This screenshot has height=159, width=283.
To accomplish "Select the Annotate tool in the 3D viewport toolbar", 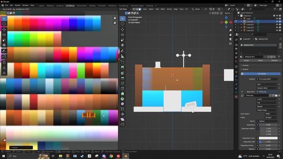I will coord(122,51).
